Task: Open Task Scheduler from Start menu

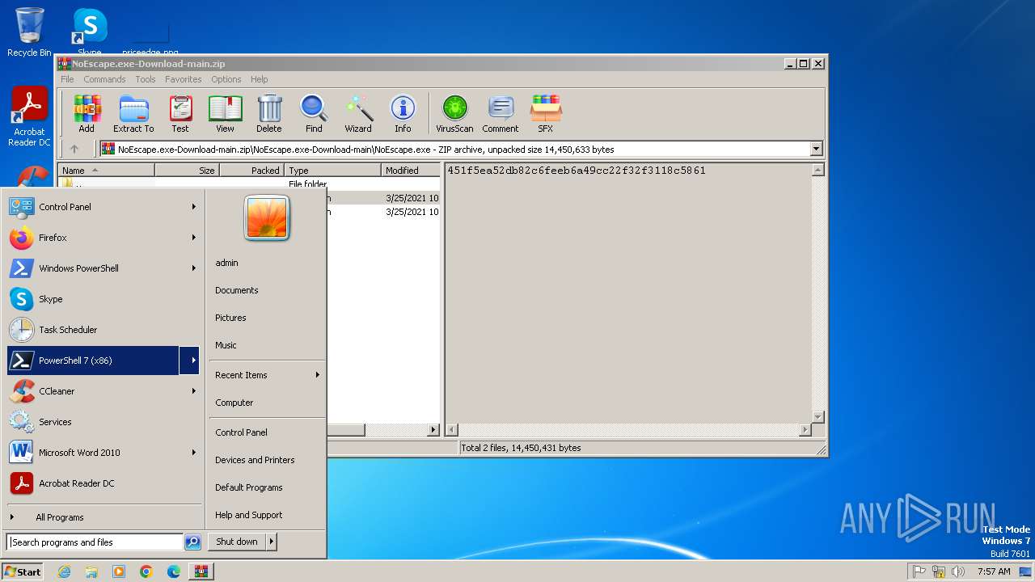Action: (x=103, y=330)
